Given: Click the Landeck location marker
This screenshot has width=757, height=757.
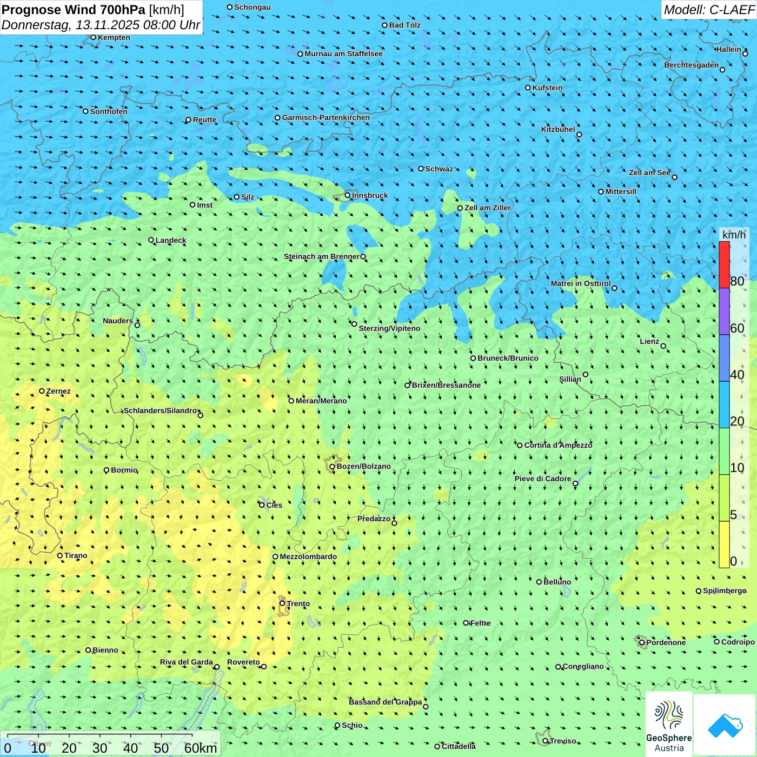Looking at the screenshot, I should pyautogui.click(x=151, y=240).
